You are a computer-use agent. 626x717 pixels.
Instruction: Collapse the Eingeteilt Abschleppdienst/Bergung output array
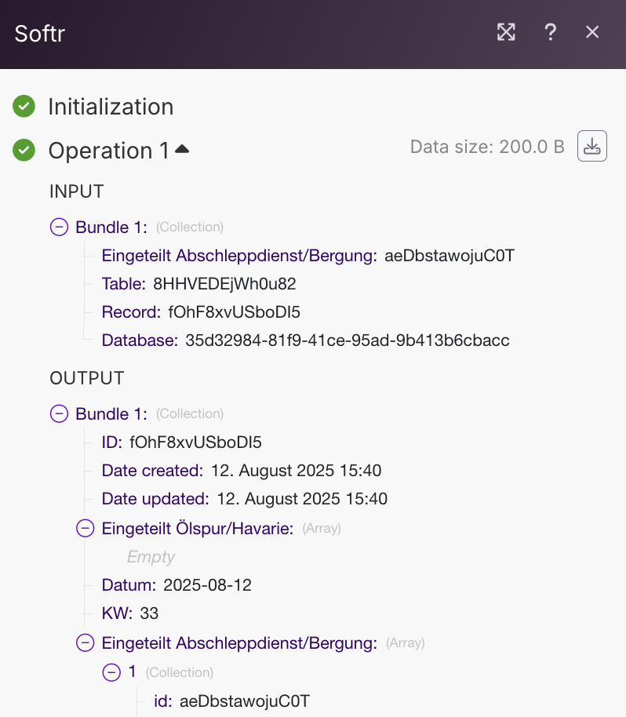click(x=85, y=643)
